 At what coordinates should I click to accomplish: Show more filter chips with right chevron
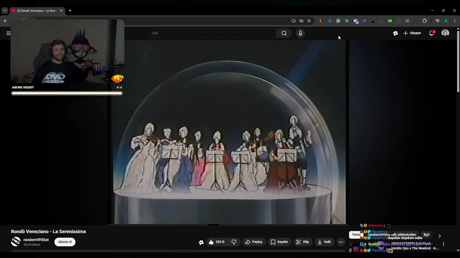(x=439, y=236)
